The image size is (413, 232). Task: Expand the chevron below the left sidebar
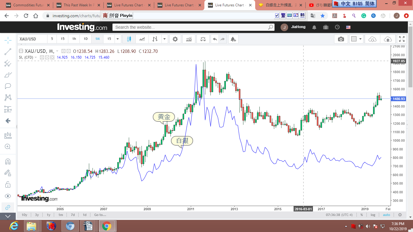[x=8, y=216]
